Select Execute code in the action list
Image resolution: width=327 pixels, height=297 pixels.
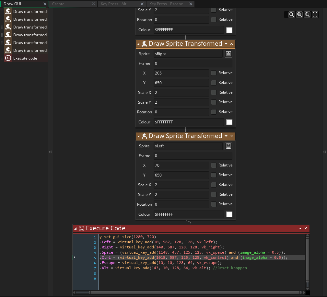point(25,58)
